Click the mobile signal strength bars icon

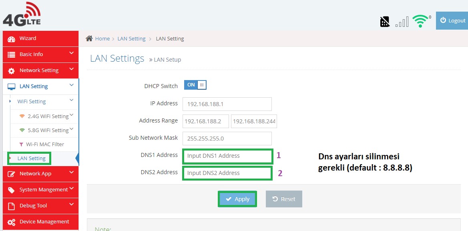402,22
